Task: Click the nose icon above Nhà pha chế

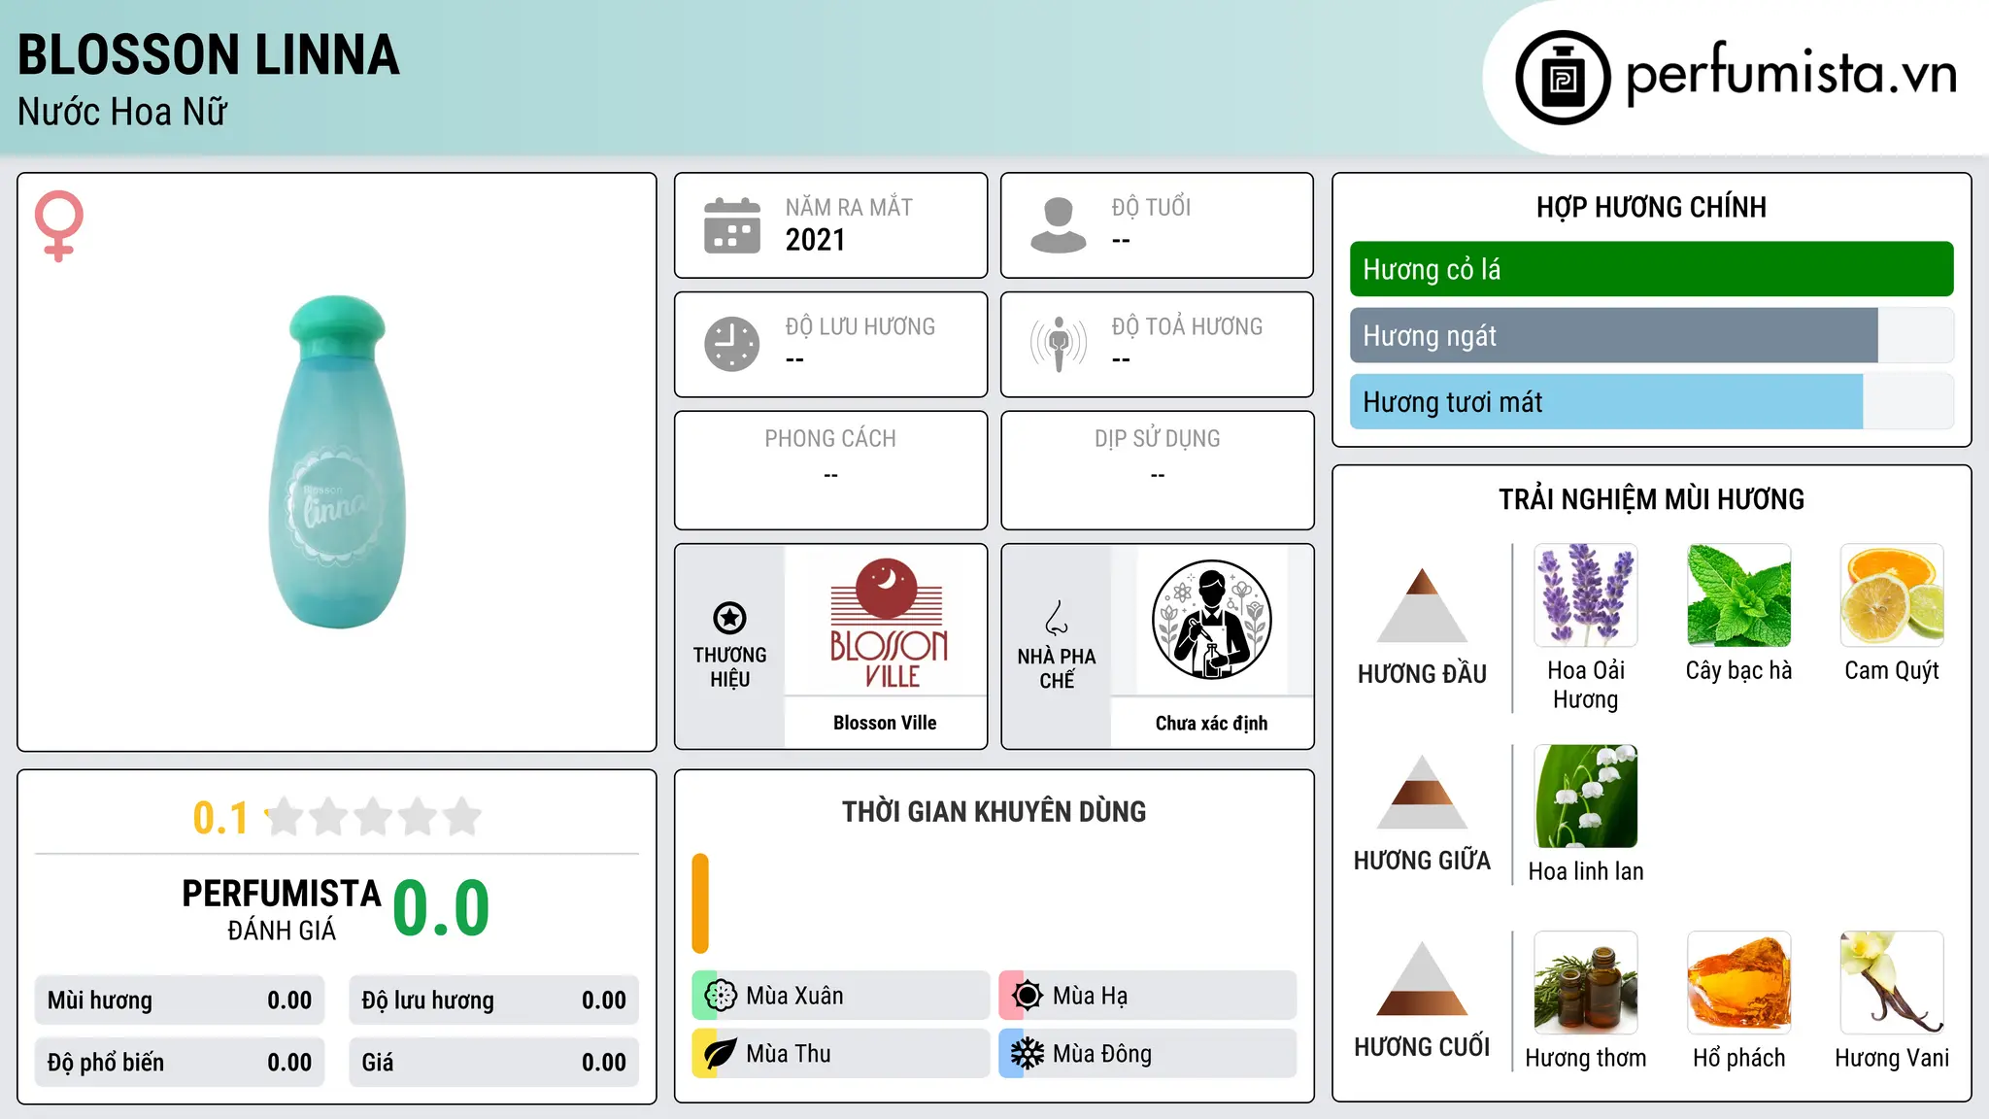Action: click(x=1057, y=618)
